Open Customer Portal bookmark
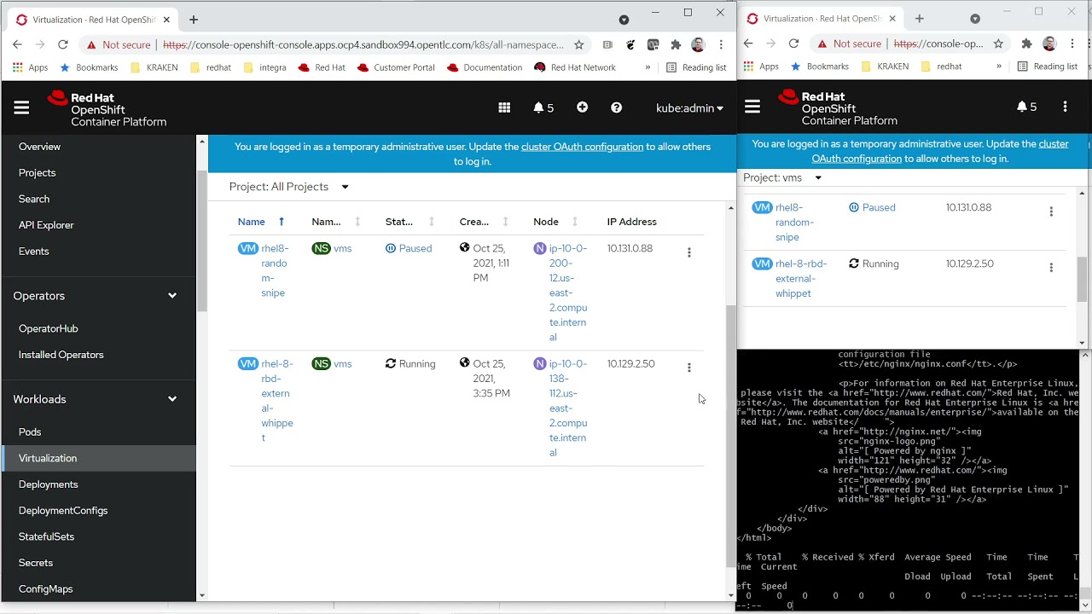Viewport: 1092px width, 614px height. [x=396, y=67]
